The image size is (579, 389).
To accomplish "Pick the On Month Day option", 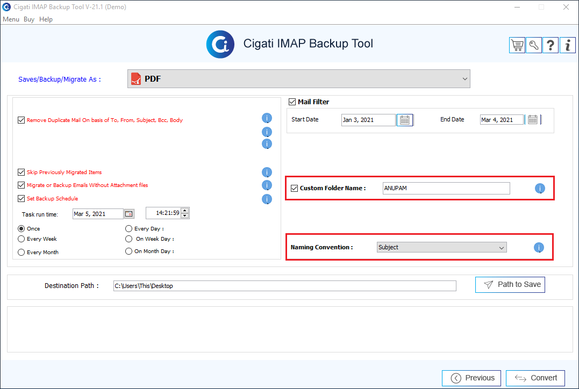I will (128, 251).
